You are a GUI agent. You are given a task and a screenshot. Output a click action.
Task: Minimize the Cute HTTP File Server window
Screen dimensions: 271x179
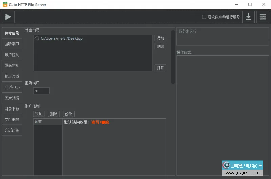(x=236, y=5)
